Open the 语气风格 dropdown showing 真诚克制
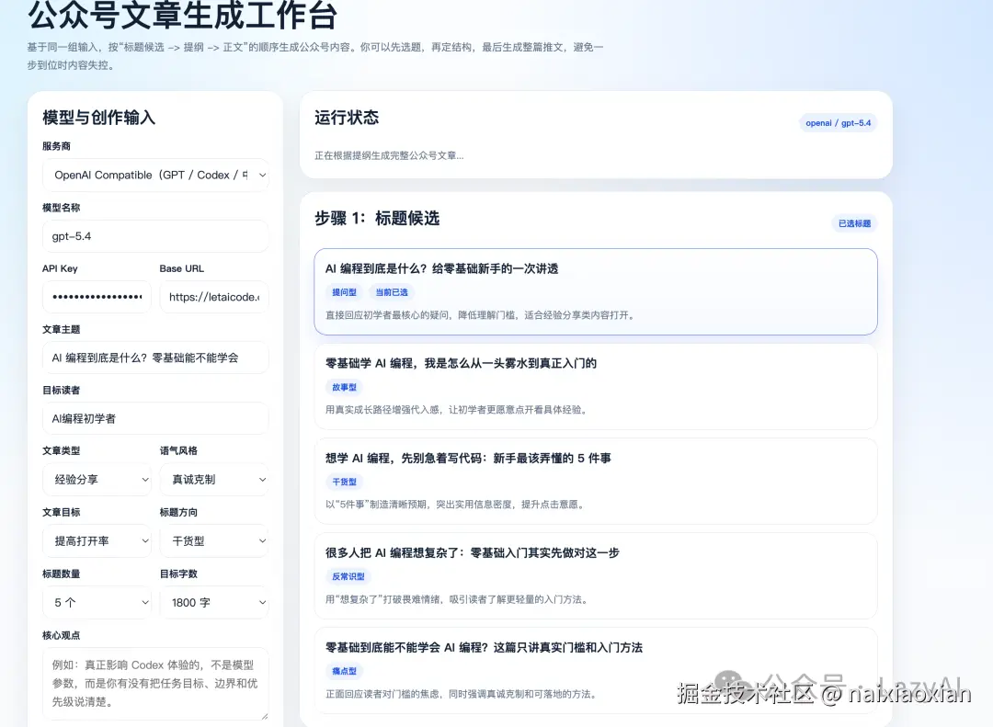 214,479
